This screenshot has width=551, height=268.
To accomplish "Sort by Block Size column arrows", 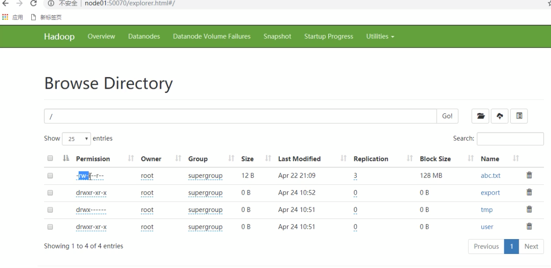I will [471, 158].
